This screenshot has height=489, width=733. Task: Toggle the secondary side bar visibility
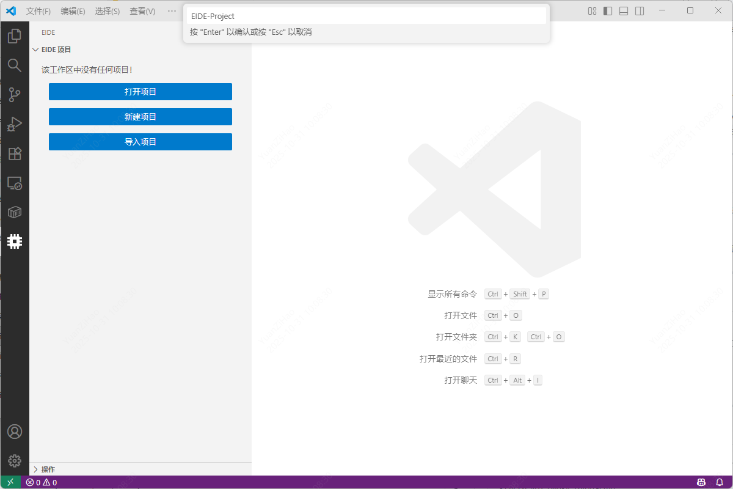pos(640,11)
